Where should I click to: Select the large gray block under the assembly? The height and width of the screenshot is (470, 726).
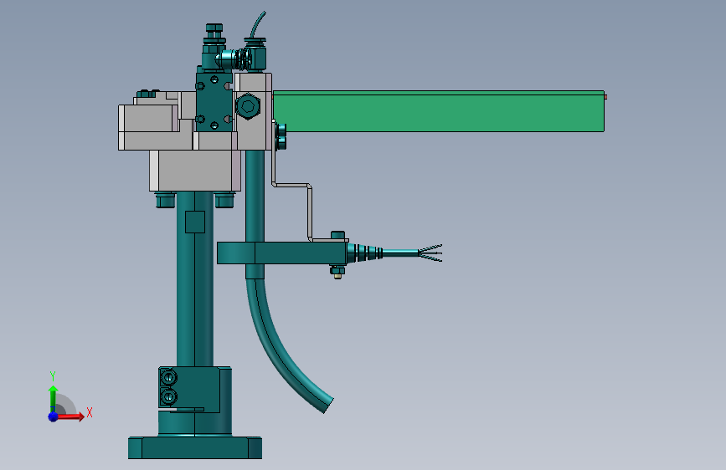(x=194, y=171)
